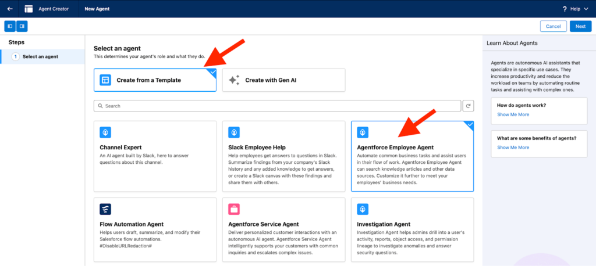Viewport: 596px width, 266px height.
Task: Click the Flow Automation Agent icon
Action: pos(105,209)
